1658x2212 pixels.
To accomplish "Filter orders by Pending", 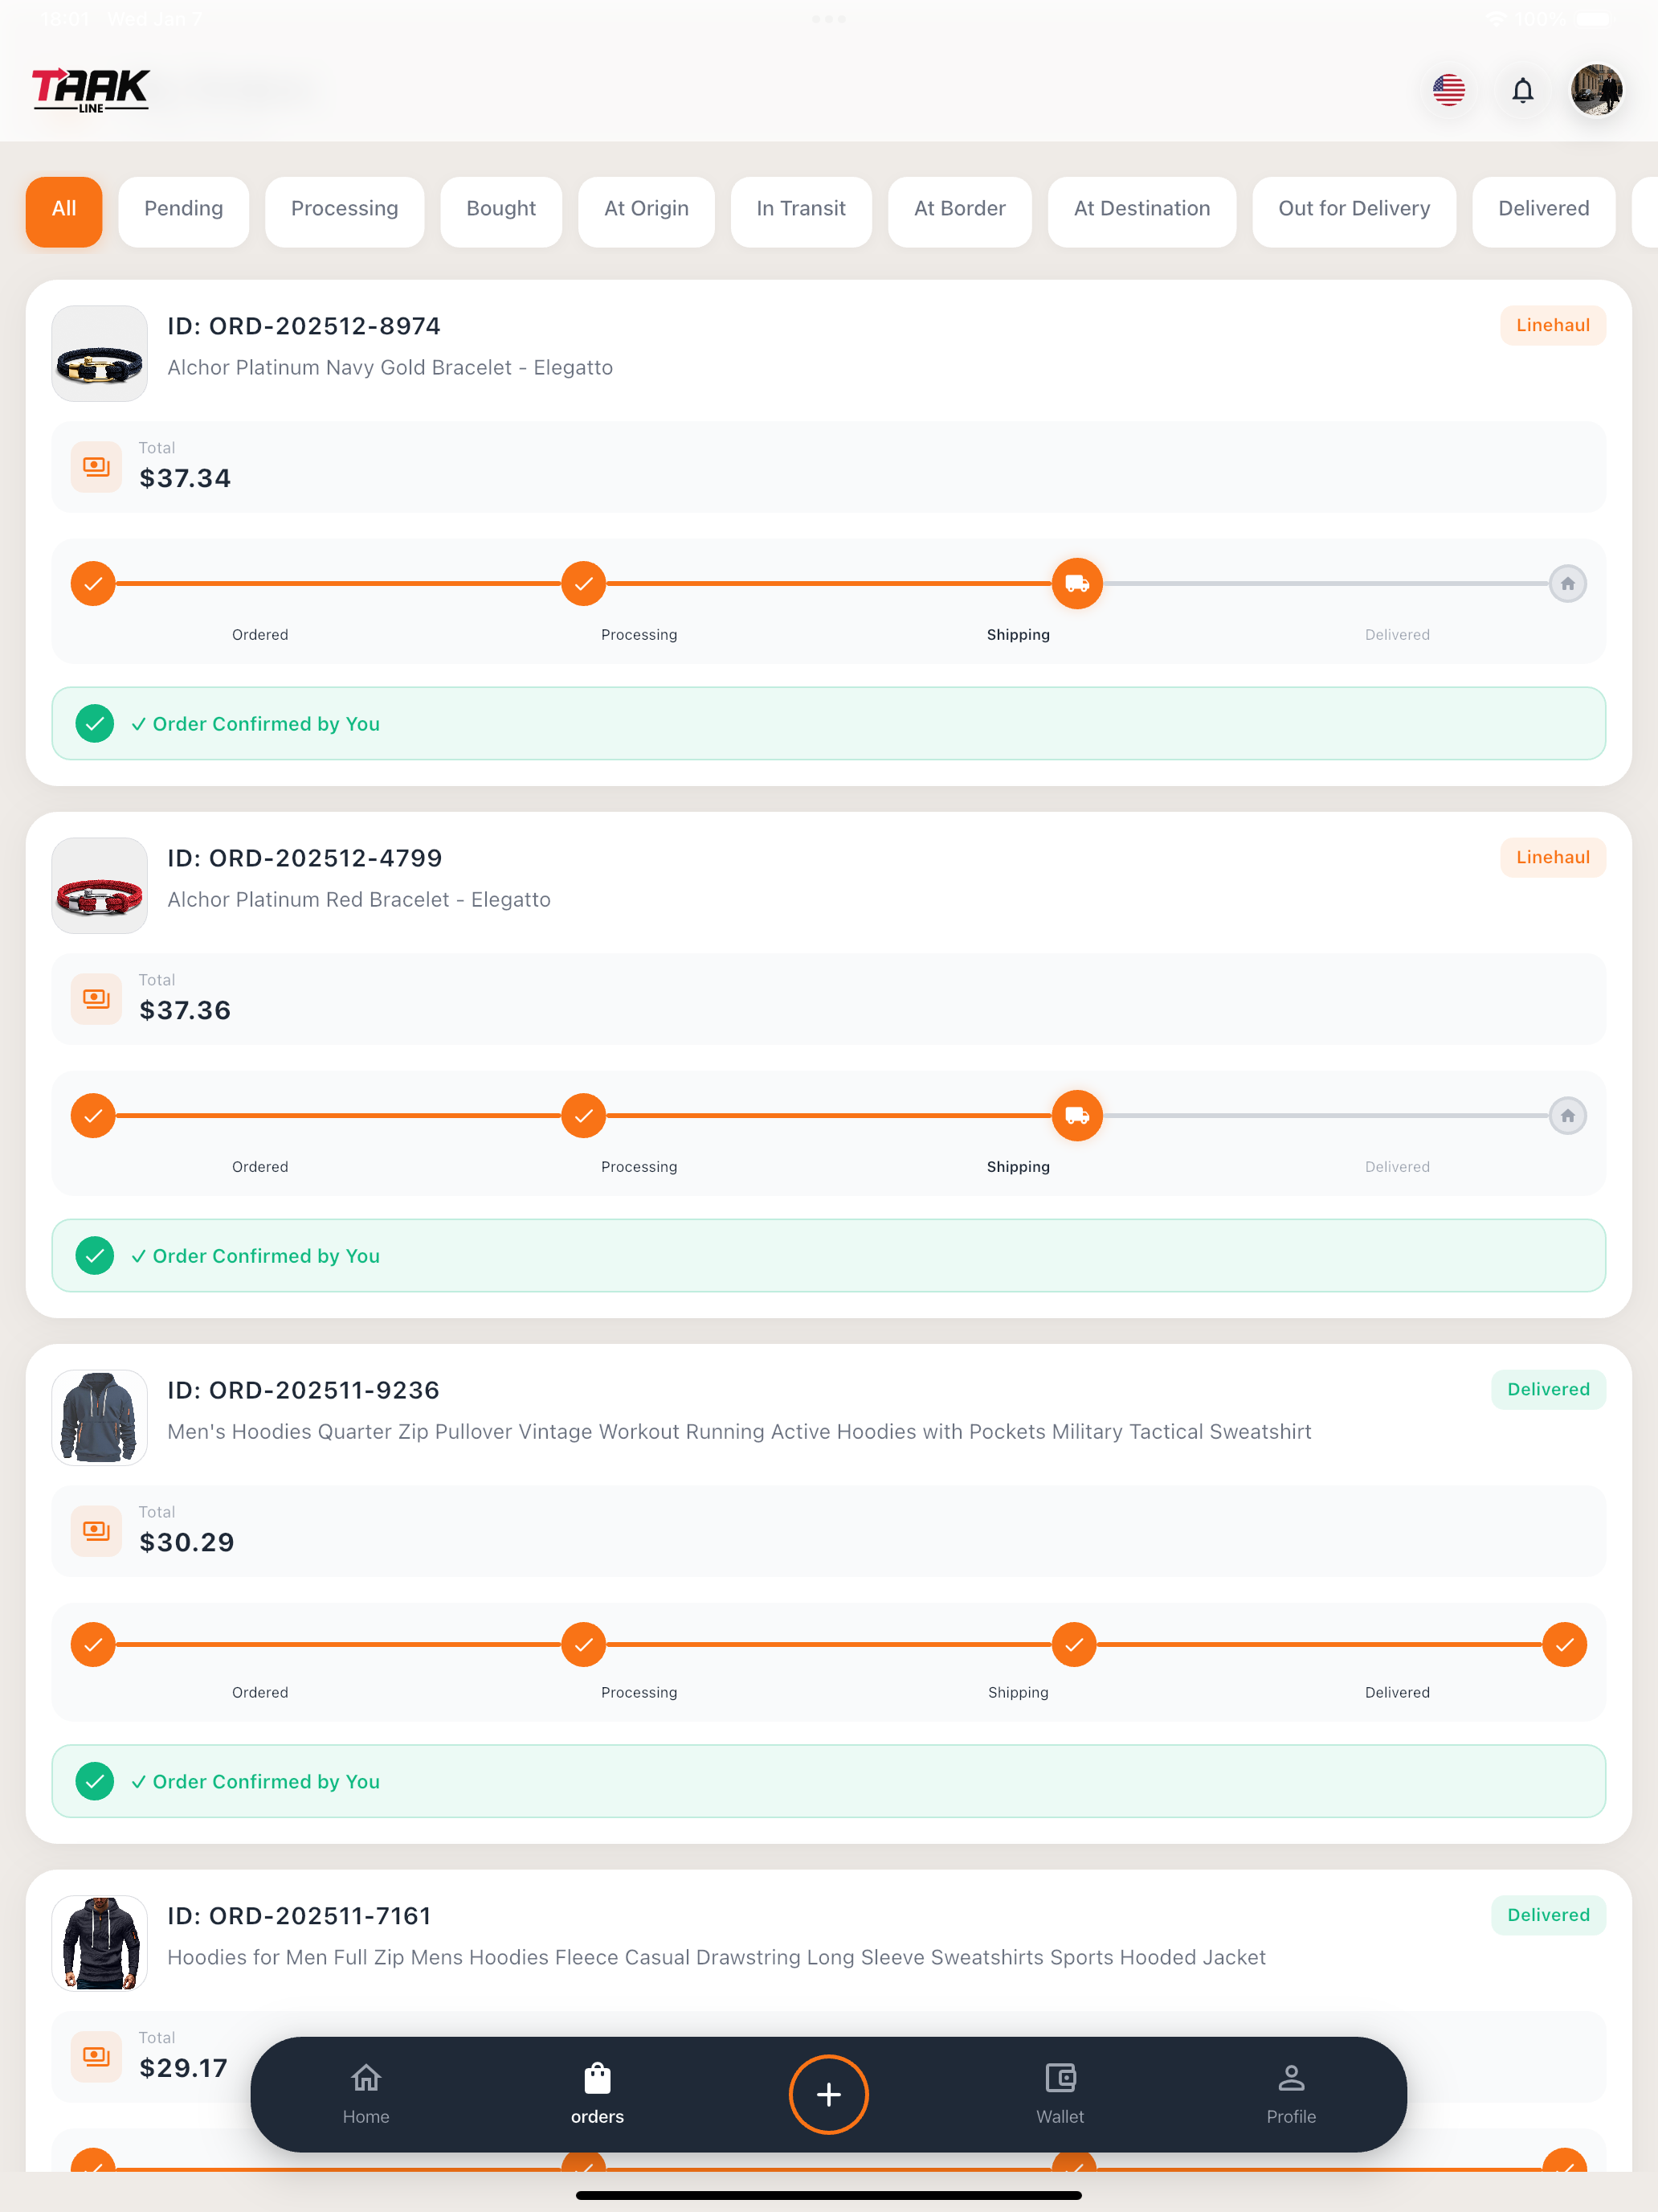I will pyautogui.click(x=184, y=209).
